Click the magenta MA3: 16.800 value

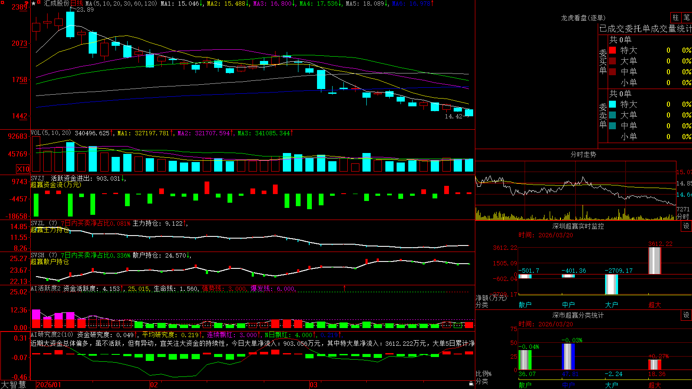pyautogui.click(x=274, y=3)
